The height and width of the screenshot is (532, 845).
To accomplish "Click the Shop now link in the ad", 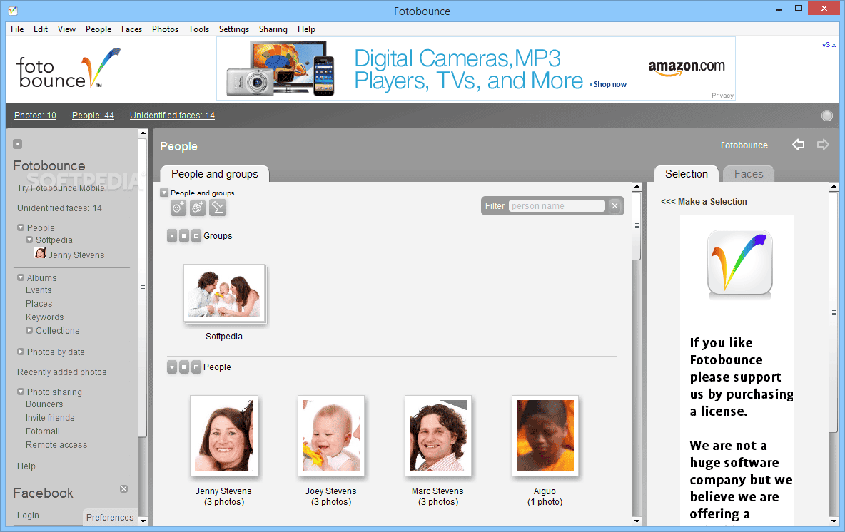I will [610, 85].
